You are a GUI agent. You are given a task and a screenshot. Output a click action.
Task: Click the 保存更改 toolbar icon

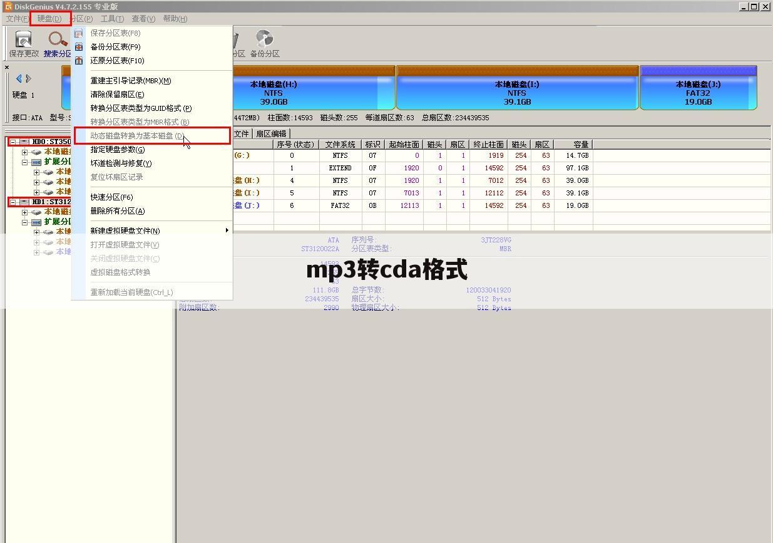(x=24, y=39)
